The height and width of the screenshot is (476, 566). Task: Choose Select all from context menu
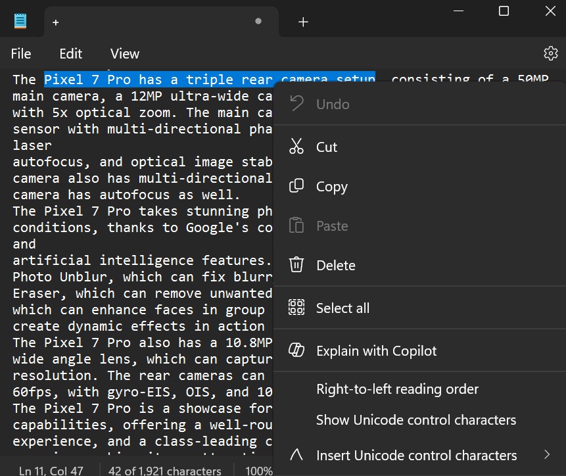(x=420, y=308)
